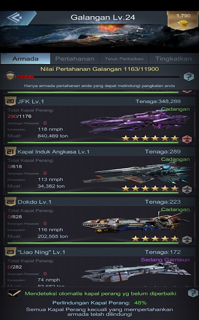Click the defense value progress bar
The height and width of the screenshot is (320, 199).
98,77
